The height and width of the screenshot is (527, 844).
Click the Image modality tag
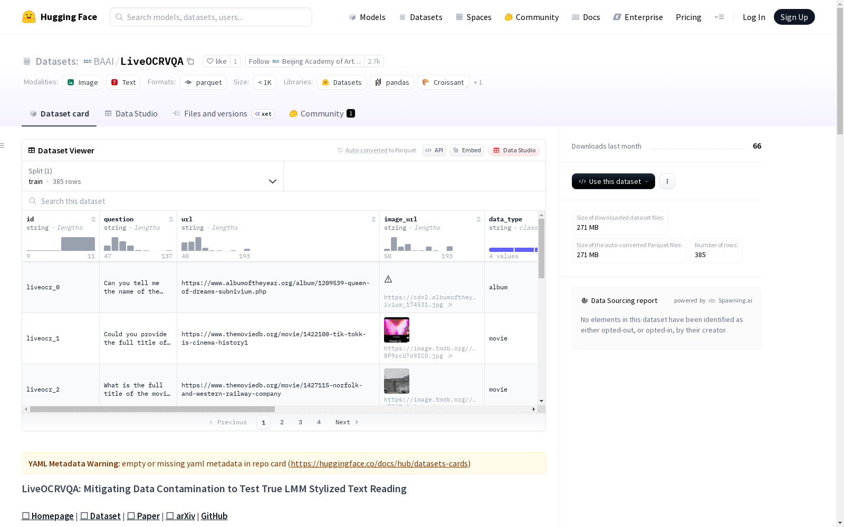[x=83, y=82]
